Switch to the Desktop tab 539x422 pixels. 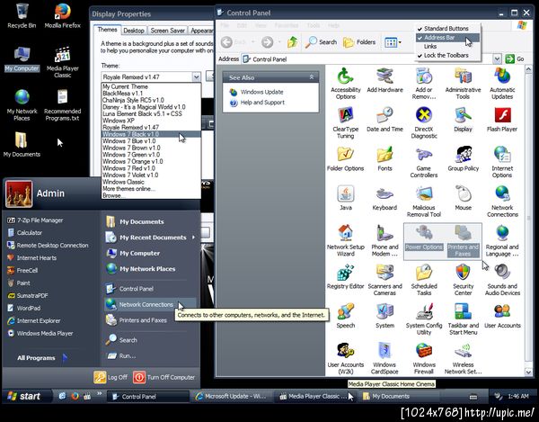tap(134, 31)
